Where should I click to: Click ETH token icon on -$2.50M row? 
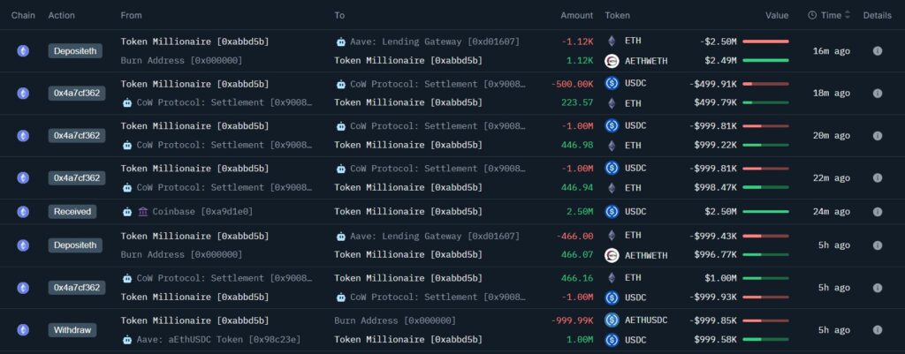click(612, 41)
